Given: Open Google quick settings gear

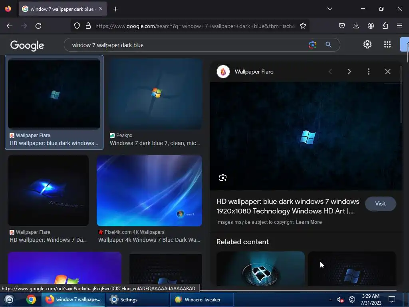Looking at the screenshot, I should pos(367,45).
